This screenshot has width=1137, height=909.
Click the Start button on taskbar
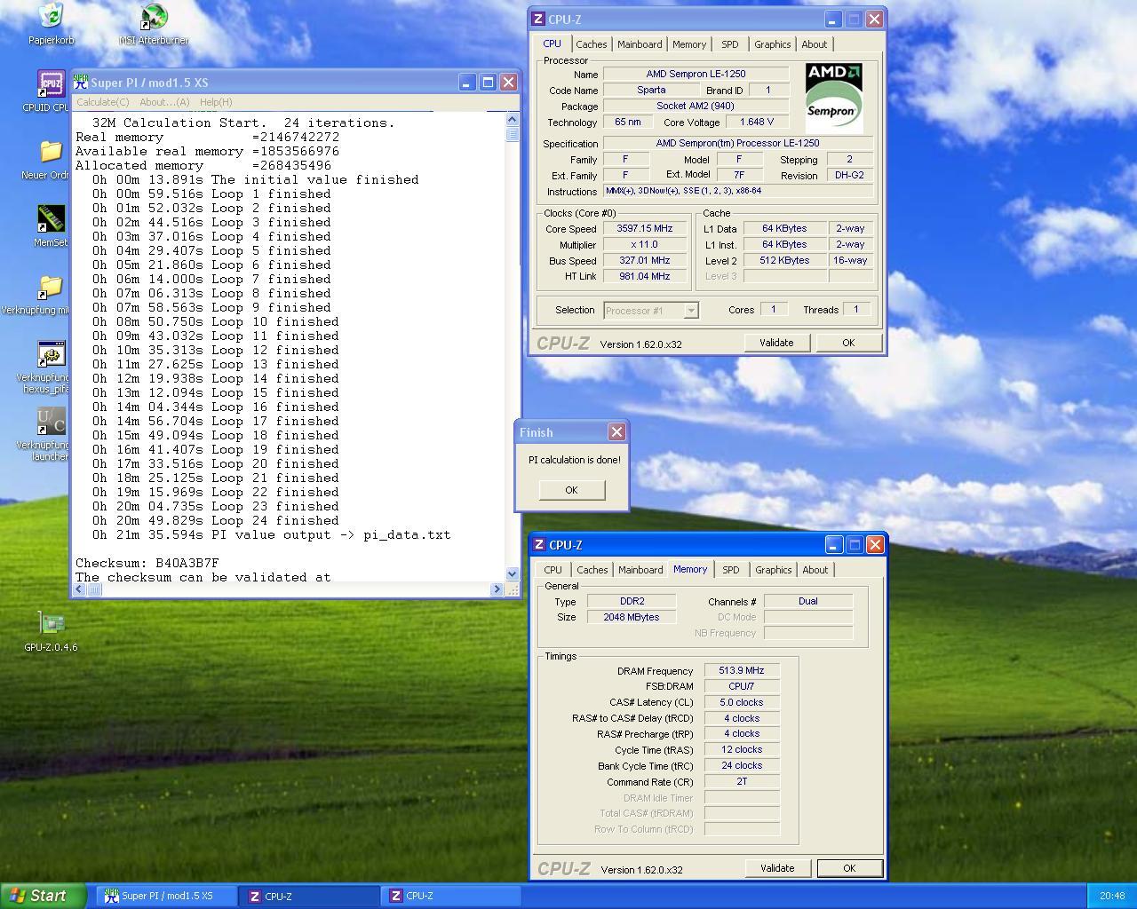tap(43, 896)
